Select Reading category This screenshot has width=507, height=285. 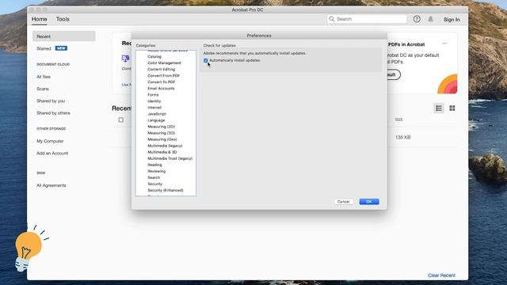(x=155, y=165)
